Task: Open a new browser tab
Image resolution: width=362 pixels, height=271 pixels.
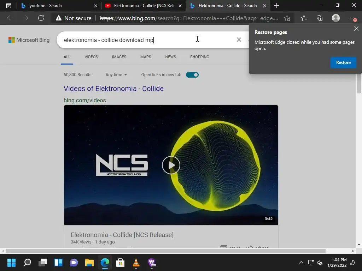Action: click(276, 6)
